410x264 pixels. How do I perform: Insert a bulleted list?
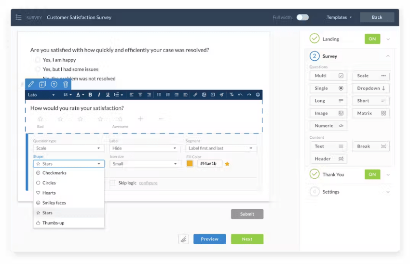[x=159, y=95]
